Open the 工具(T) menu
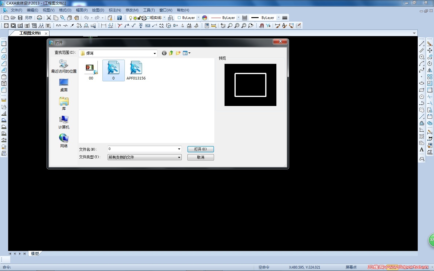 pos(149,10)
